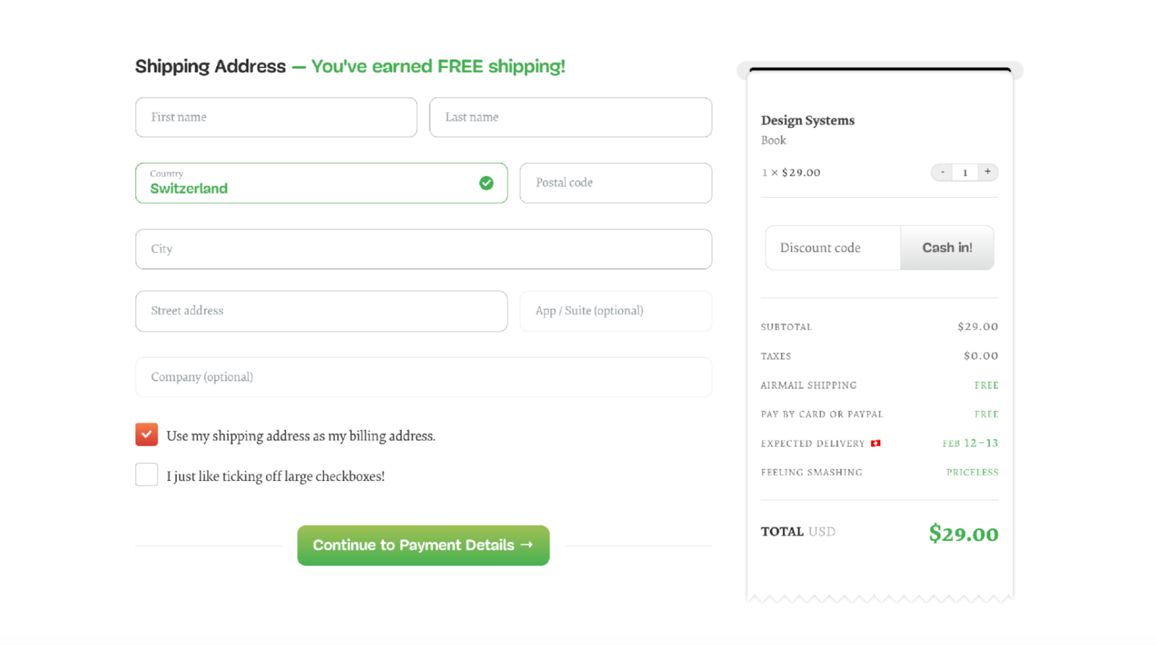Screen dimensions: 1157x645
Task: Click into the Postal code field
Action: [x=615, y=183]
